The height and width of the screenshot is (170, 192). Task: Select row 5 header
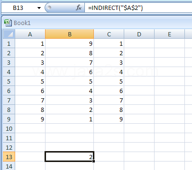pyautogui.click(x=9, y=81)
